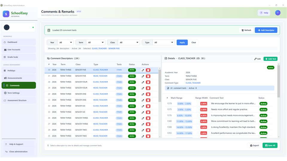Click Add Text in details panel
This screenshot has width=287, height=161.
tap(271, 59)
